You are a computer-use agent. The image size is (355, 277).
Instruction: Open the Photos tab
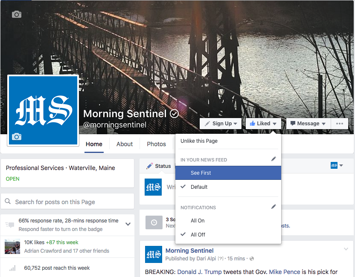pyautogui.click(x=156, y=144)
